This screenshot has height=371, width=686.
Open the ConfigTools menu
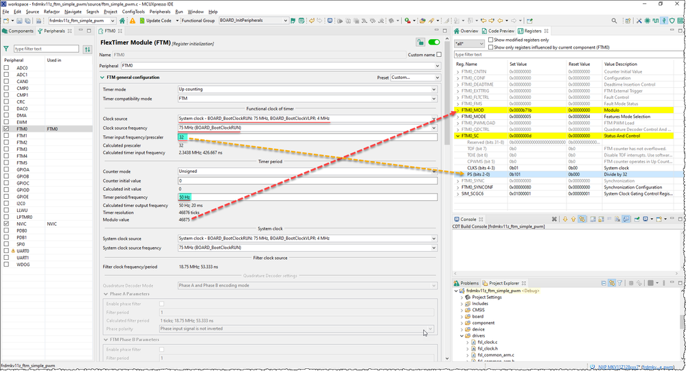pyautogui.click(x=133, y=12)
